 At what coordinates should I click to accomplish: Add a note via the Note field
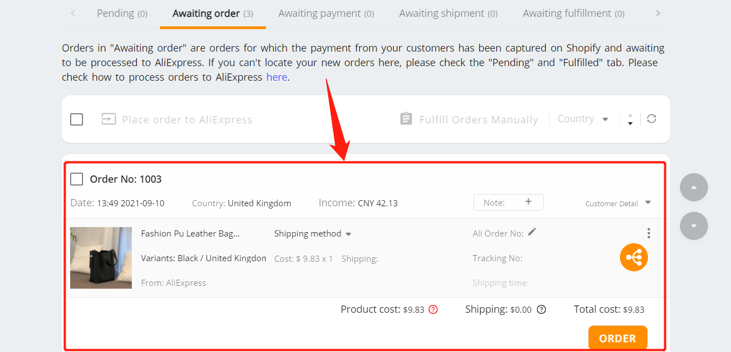tap(508, 202)
